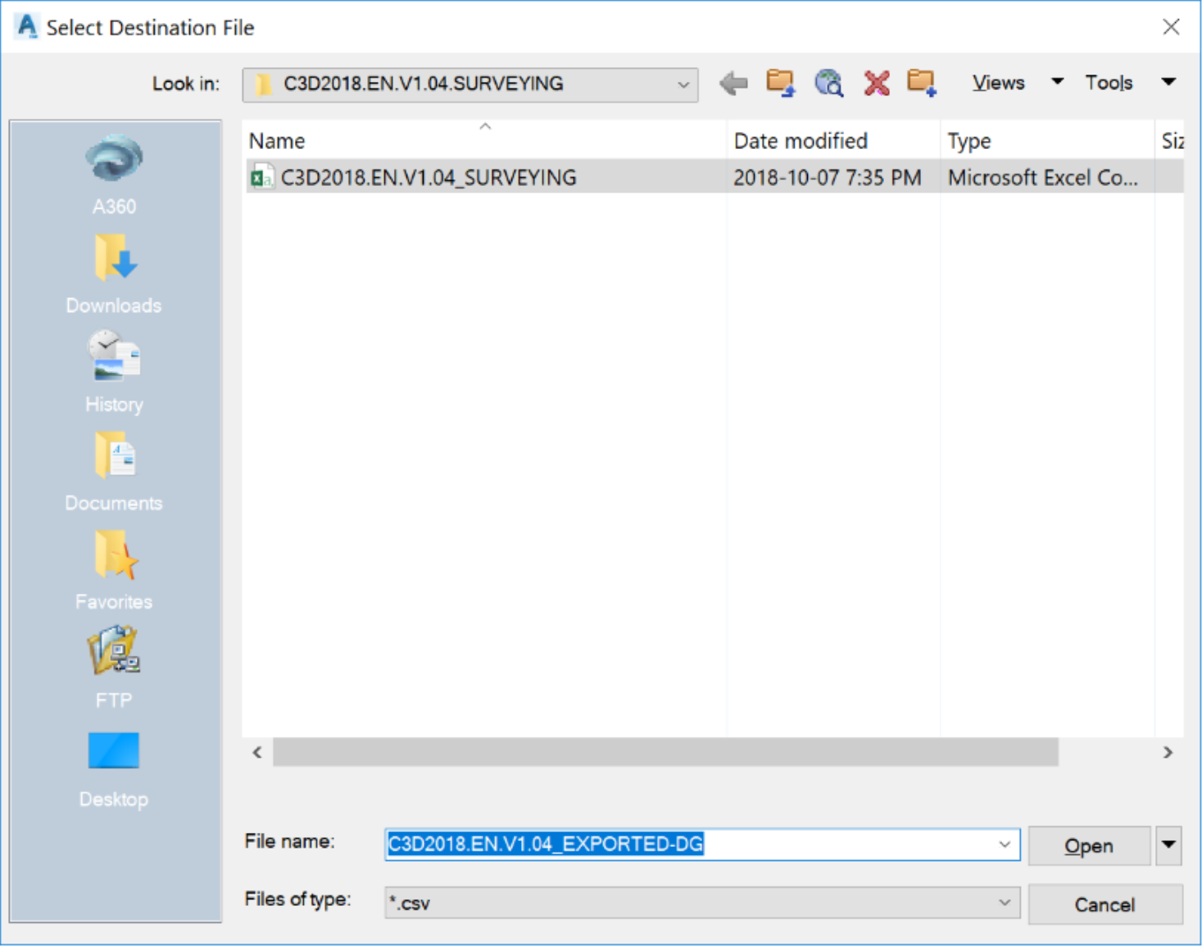Sort by Date modified column header
This screenshot has width=1202, height=946.
[x=833, y=141]
